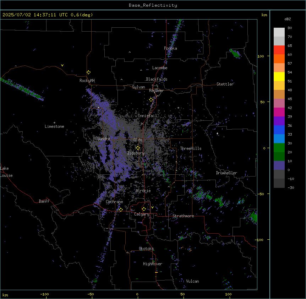
Task: Click the Sylvan label
Action: [x=138, y=87]
